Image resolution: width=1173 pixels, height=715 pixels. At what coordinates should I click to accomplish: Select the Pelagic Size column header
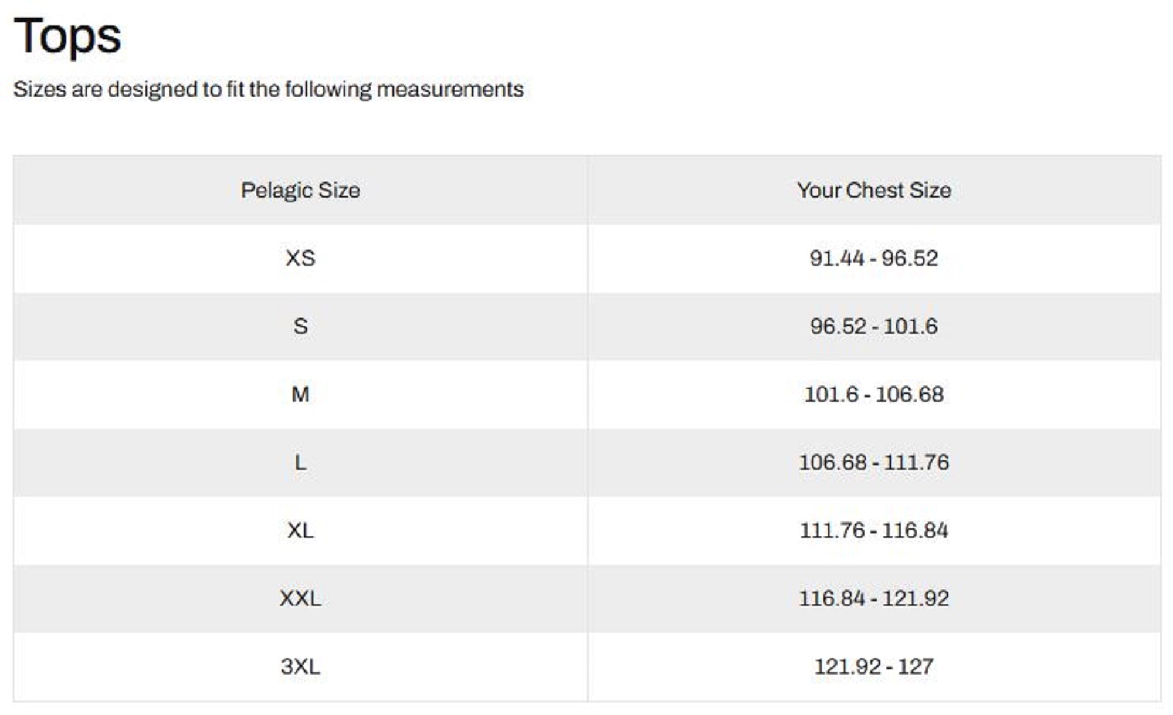click(300, 191)
